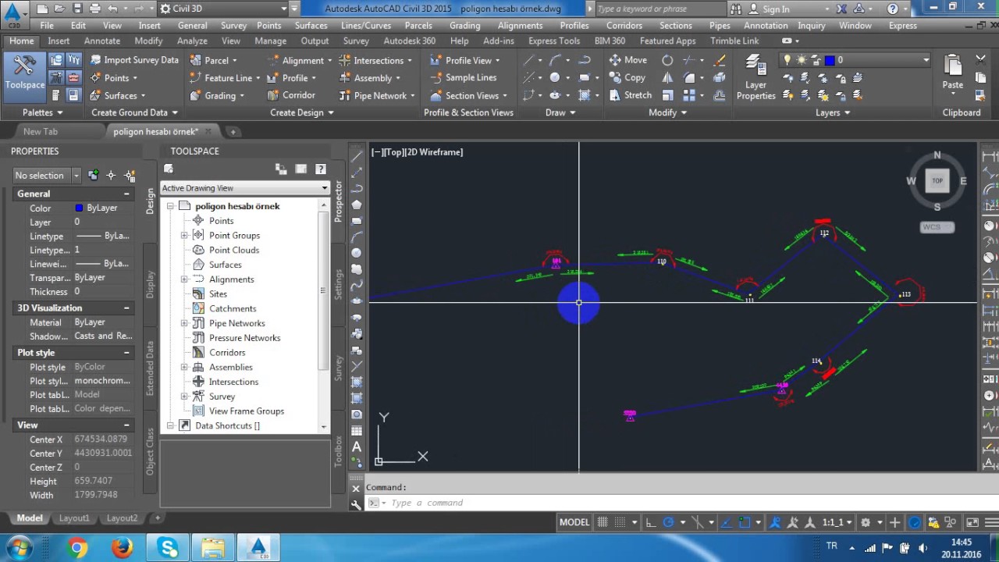This screenshot has width=999, height=562.
Task: Click the Cut scissors icon
Action: tap(981, 60)
